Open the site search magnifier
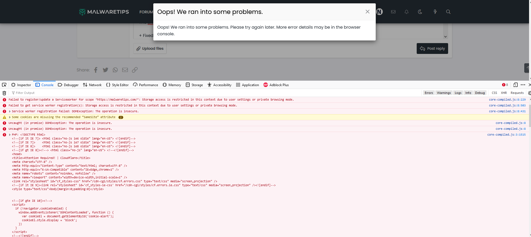 click(448, 12)
